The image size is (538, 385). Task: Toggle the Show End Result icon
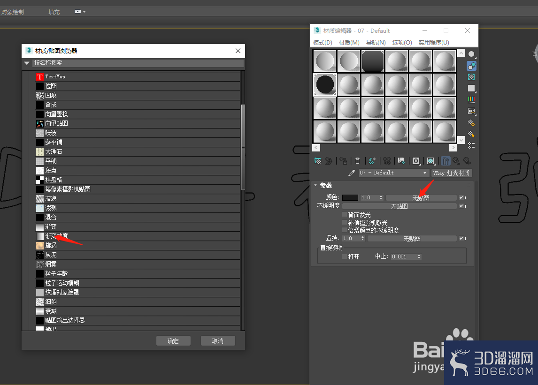(446, 161)
